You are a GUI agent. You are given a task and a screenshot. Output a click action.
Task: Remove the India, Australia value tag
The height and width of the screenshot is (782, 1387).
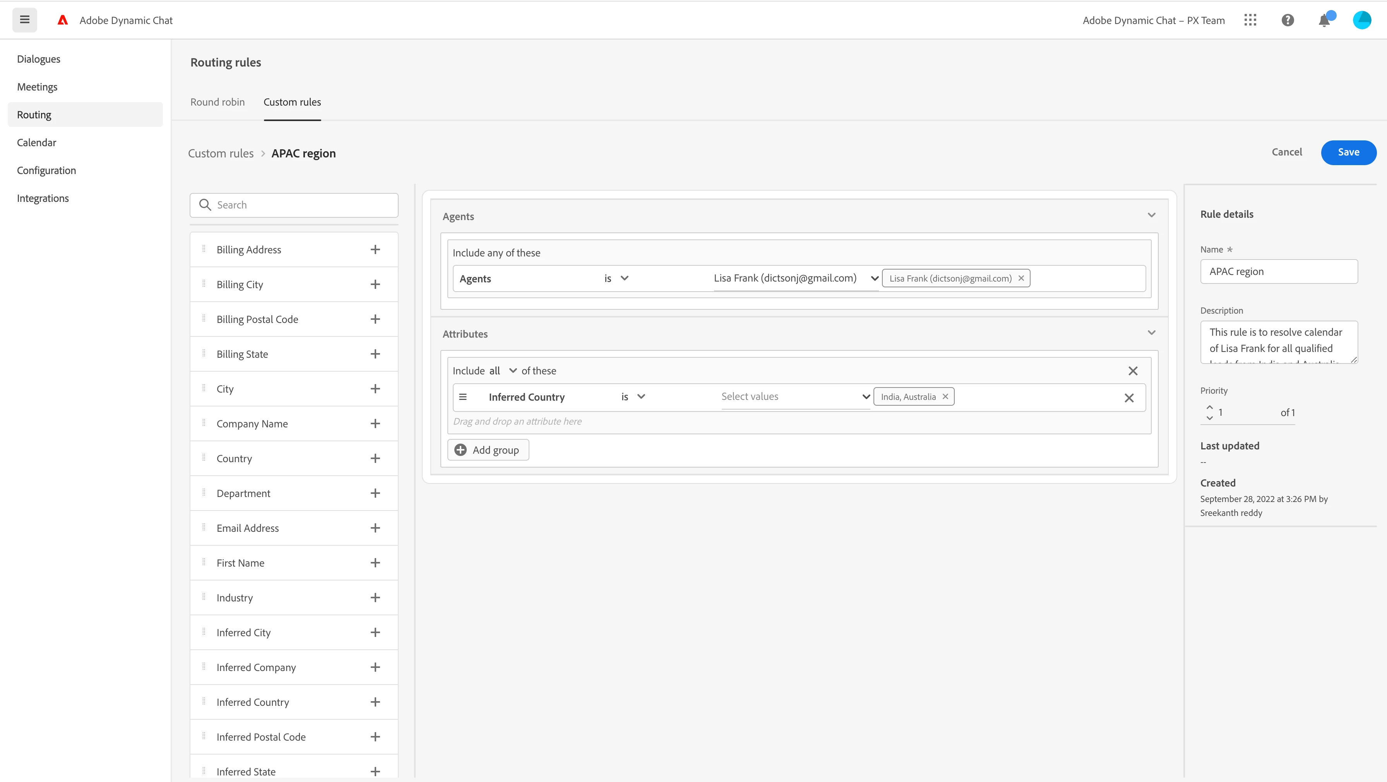point(945,397)
